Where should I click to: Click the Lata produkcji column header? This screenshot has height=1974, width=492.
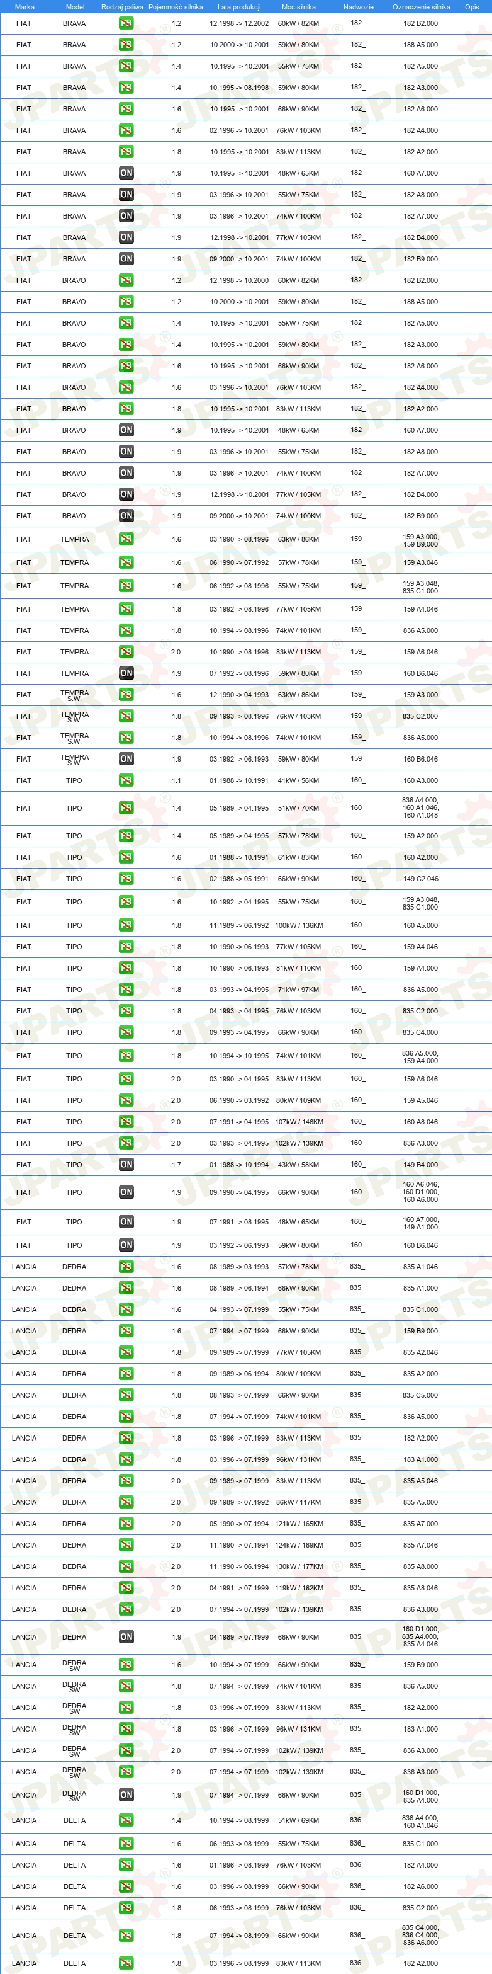tap(238, 7)
